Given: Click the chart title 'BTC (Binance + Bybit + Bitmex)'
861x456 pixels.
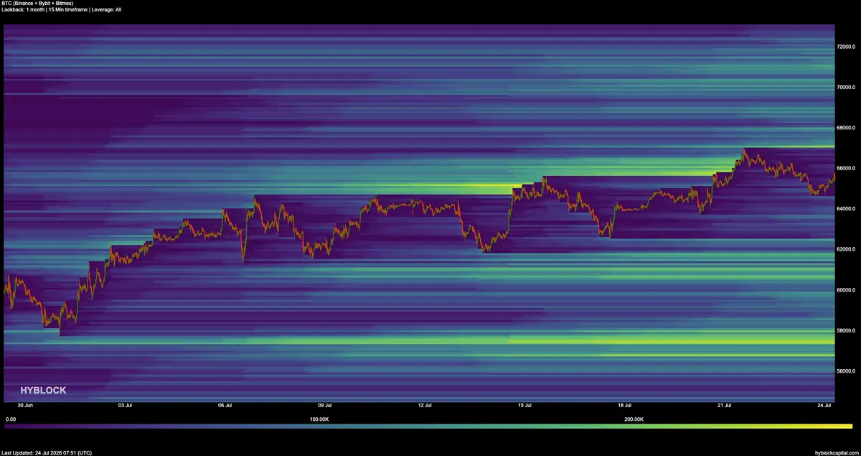Looking at the screenshot, I should tap(37, 4).
